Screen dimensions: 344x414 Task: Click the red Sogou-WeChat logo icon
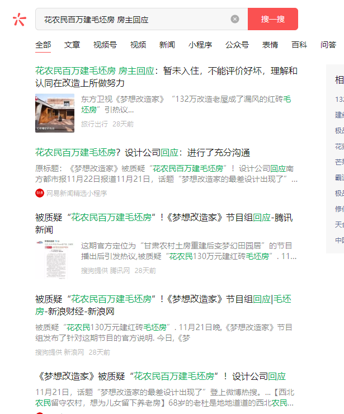point(20,19)
